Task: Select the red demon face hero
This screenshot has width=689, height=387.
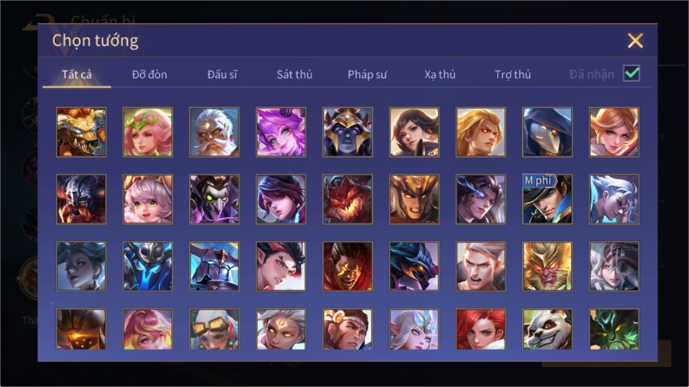Action: click(x=348, y=199)
